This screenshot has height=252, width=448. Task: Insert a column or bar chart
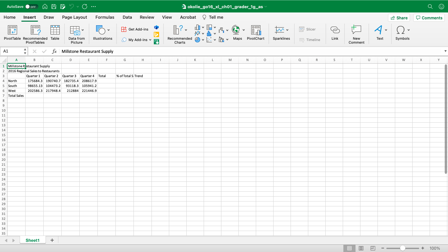click(x=197, y=27)
